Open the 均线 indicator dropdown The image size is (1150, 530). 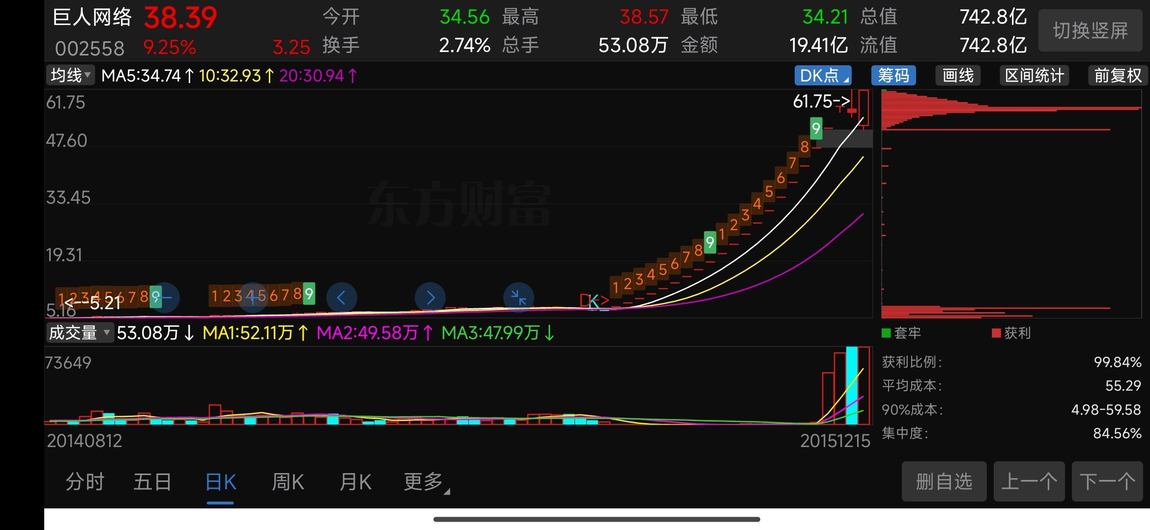(x=70, y=75)
